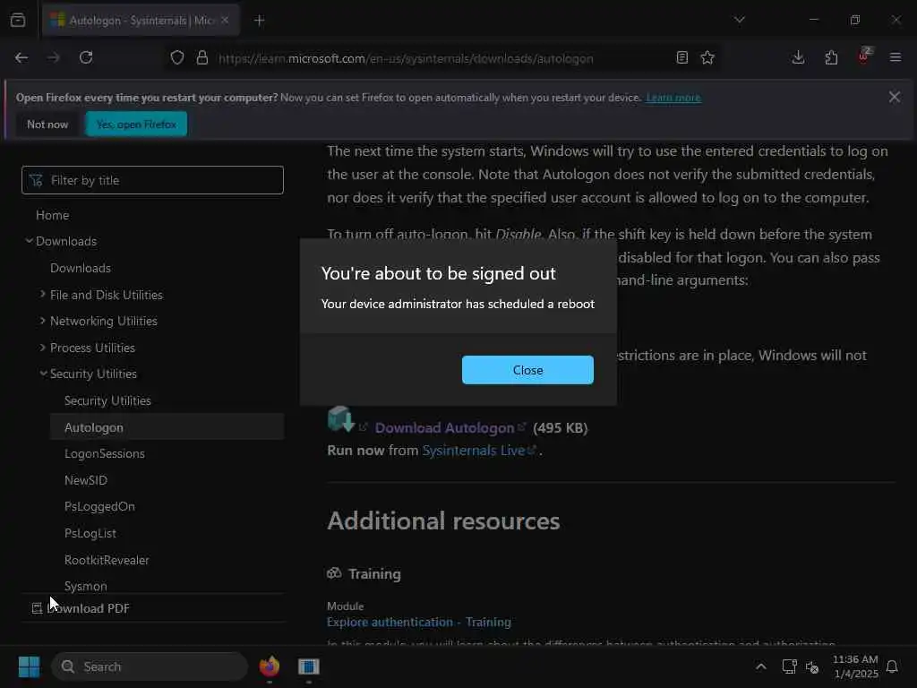Open the Firefox hamburger menu
917x688 pixels.
(x=896, y=58)
